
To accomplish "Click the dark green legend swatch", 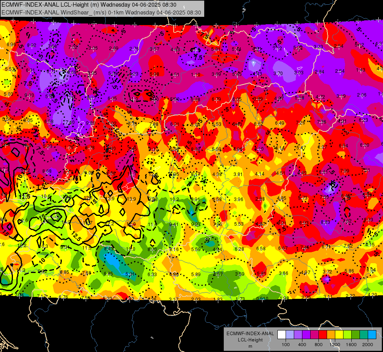I will point(356,335).
